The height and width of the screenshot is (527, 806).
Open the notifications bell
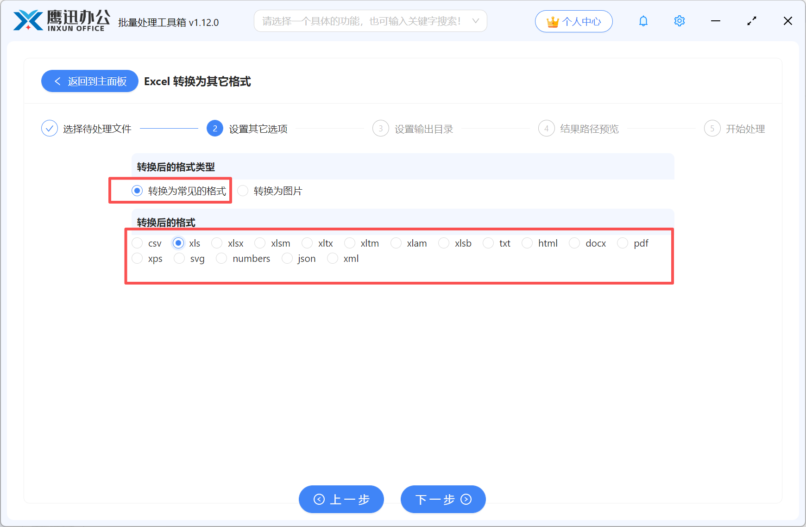click(643, 21)
